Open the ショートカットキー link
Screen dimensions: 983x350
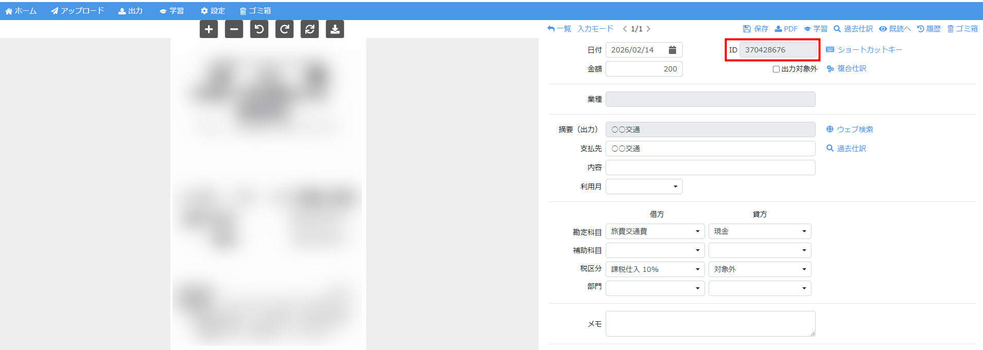click(x=864, y=50)
